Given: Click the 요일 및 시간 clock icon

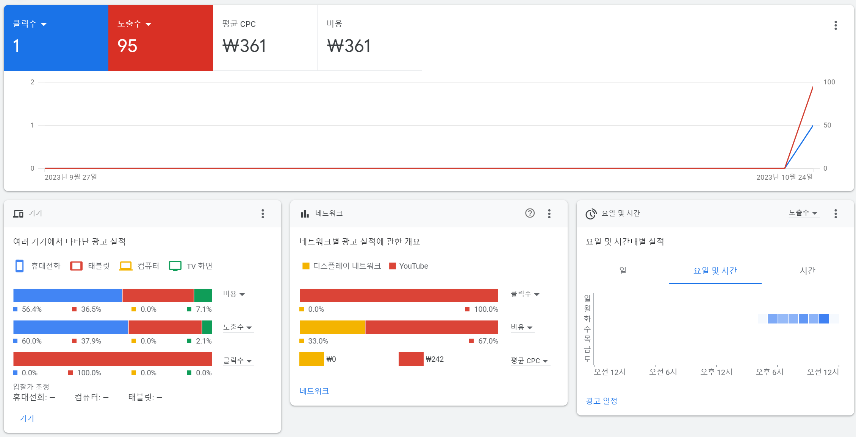Looking at the screenshot, I should coord(591,214).
